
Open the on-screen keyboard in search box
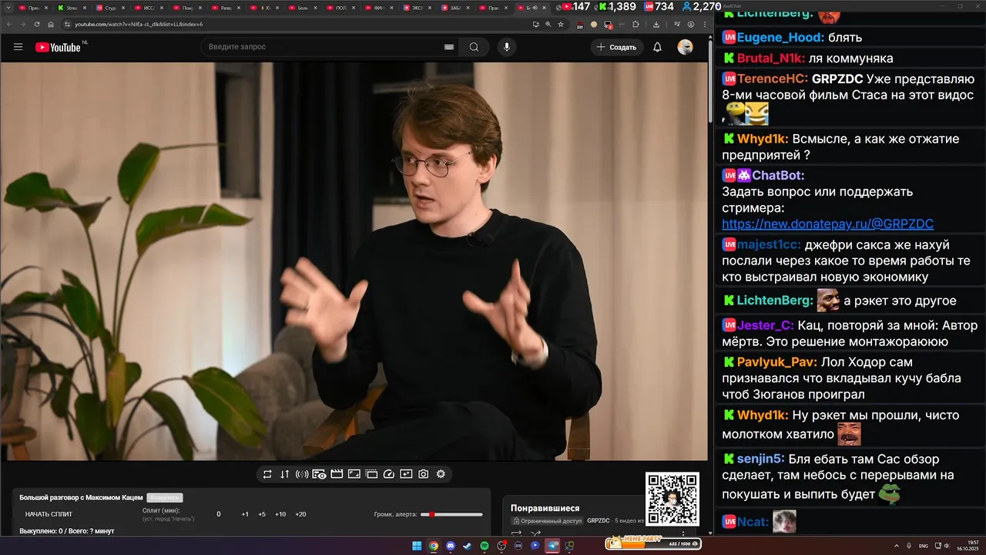pyautogui.click(x=449, y=47)
